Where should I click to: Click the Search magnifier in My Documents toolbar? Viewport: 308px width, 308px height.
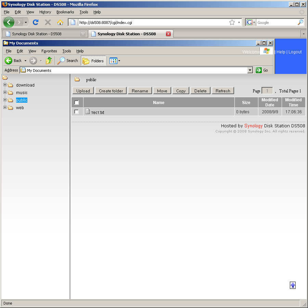click(61, 61)
